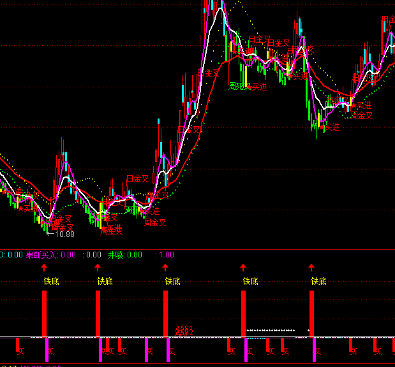
Task: Click the 1.00 indicator value
Action: click(166, 255)
